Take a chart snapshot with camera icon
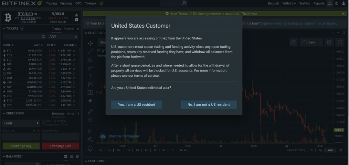 click(293, 42)
